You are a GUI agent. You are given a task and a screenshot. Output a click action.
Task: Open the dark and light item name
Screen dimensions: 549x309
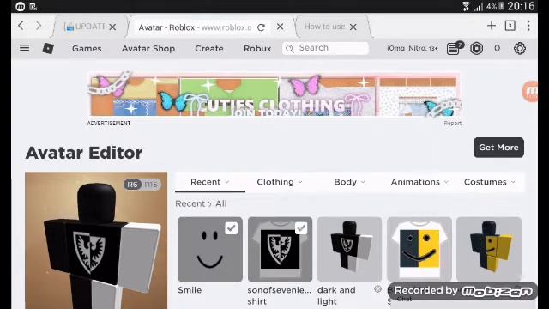[336, 295]
